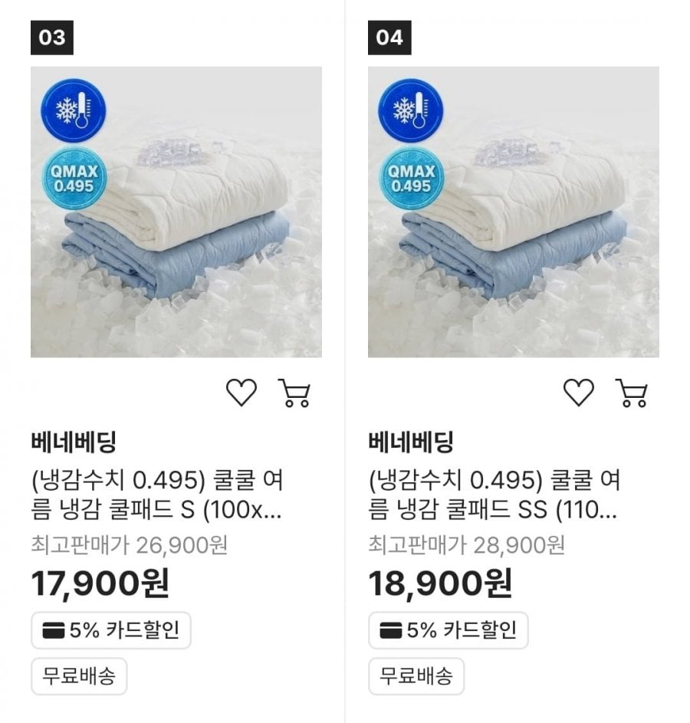Click the 무료배송 tag on product 03
The height and width of the screenshot is (723, 690).
coord(79,676)
